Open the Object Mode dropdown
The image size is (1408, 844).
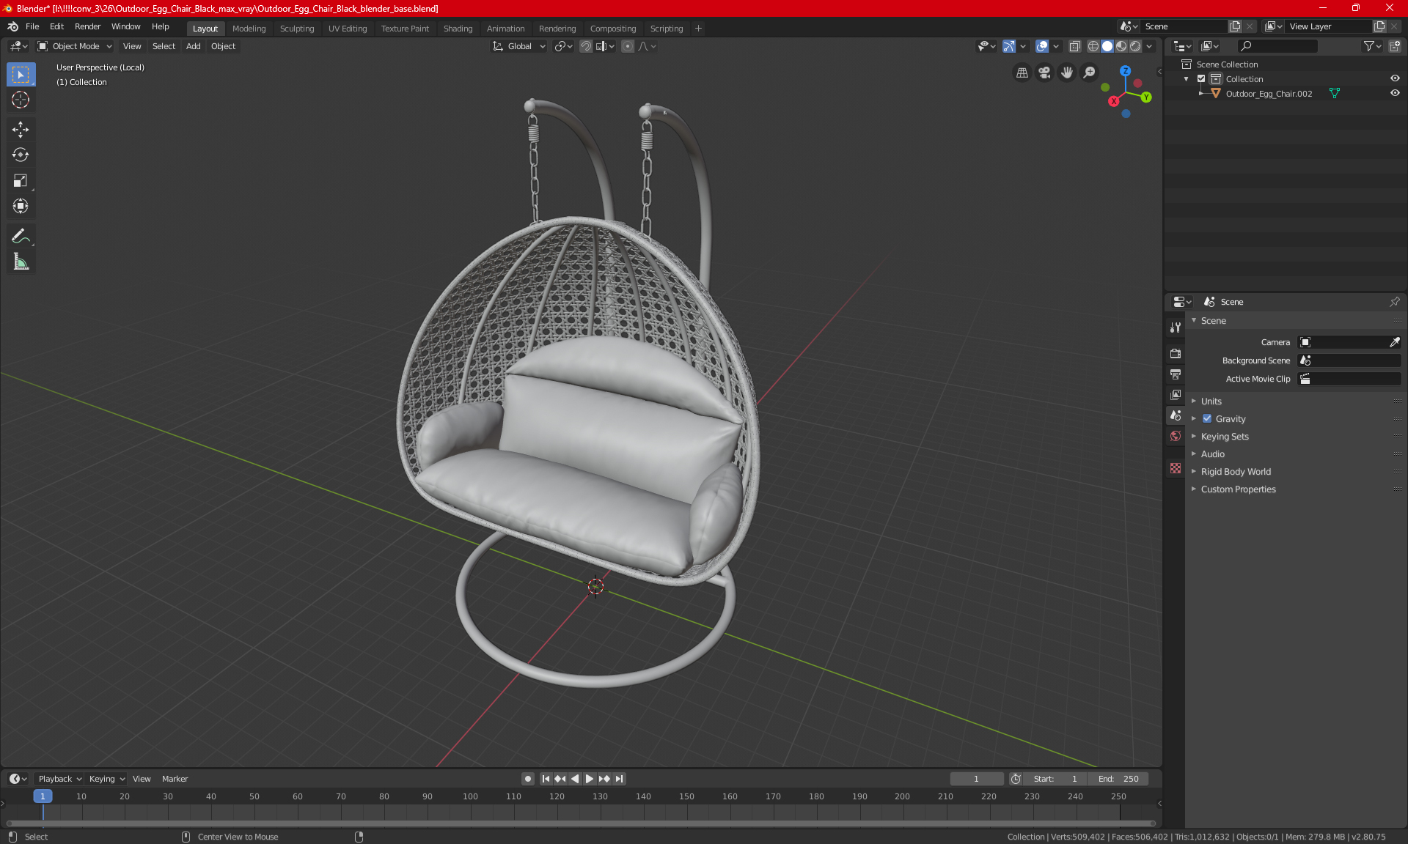point(75,46)
